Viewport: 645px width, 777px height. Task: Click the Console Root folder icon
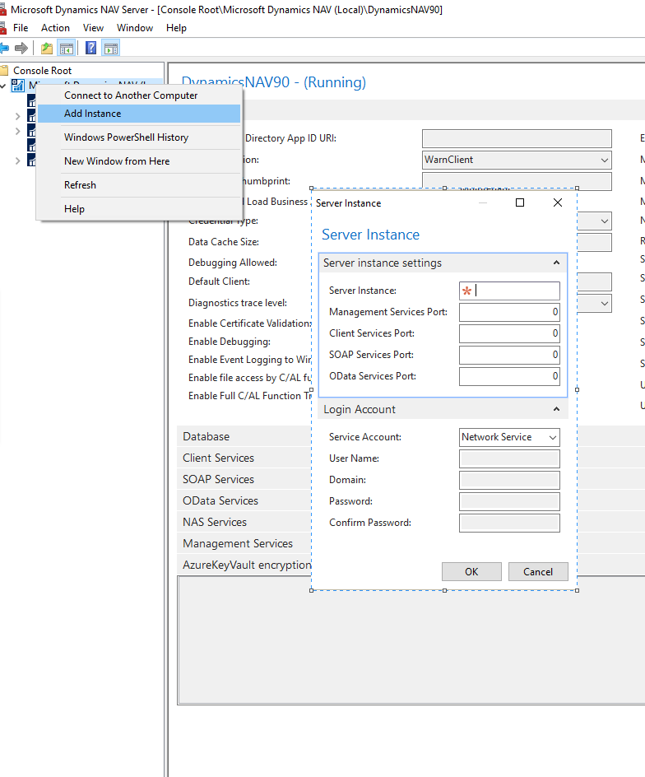click(x=4, y=70)
